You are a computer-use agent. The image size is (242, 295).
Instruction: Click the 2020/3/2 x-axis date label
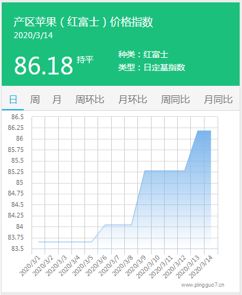click(x=43, y=266)
